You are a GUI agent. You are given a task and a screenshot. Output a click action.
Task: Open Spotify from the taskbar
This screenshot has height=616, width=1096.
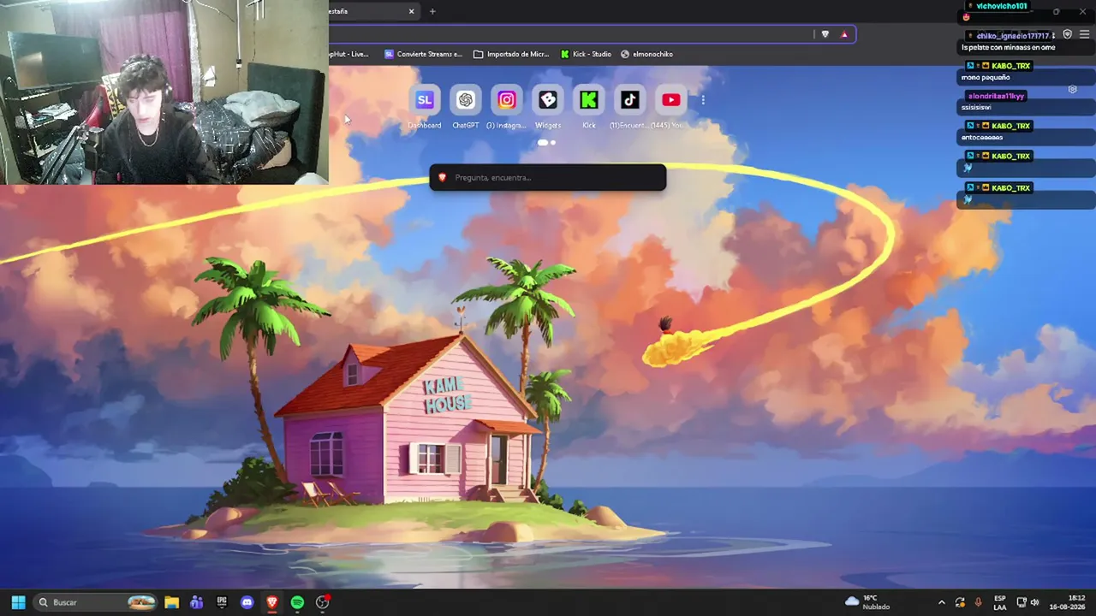[x=297, y=602]
